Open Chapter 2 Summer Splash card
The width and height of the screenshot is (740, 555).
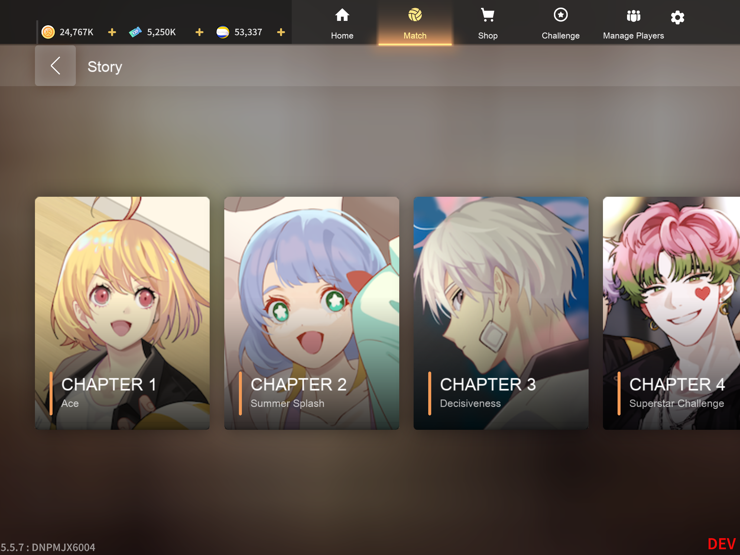point(311,313)
